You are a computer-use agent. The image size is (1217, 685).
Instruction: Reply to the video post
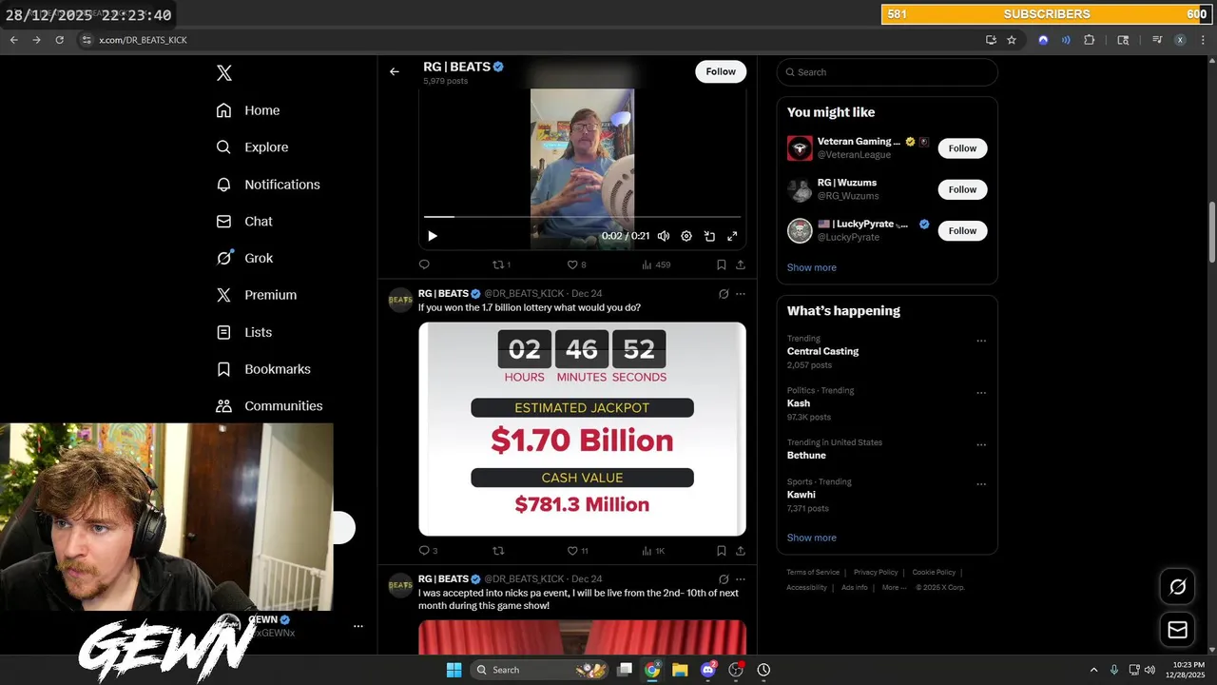424,264
